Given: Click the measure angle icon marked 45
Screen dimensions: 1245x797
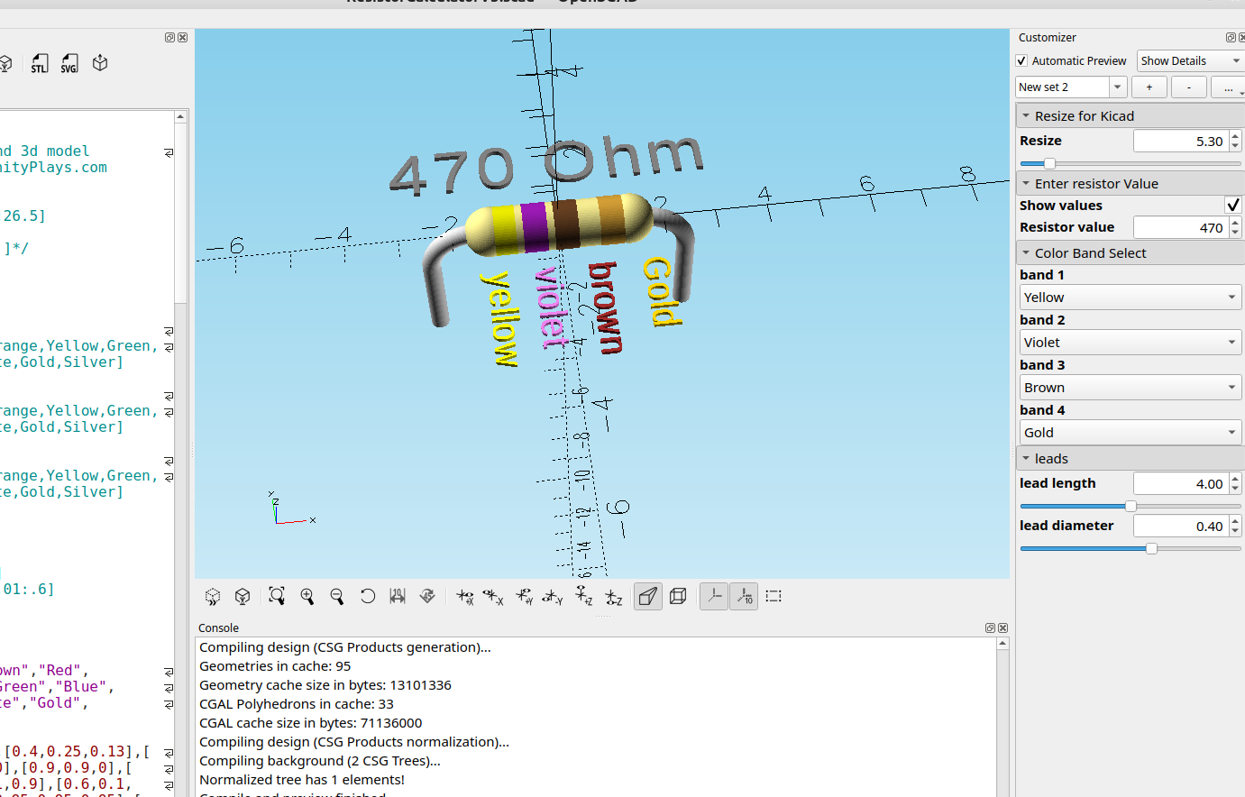Looking at the screenshot, I should coord(428,596).
